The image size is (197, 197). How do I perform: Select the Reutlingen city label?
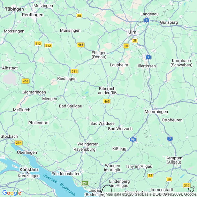[x=33, y=15]
